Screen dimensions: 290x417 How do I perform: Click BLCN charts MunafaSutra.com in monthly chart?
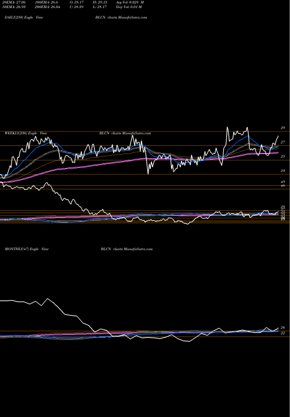(x=127, y=249)
